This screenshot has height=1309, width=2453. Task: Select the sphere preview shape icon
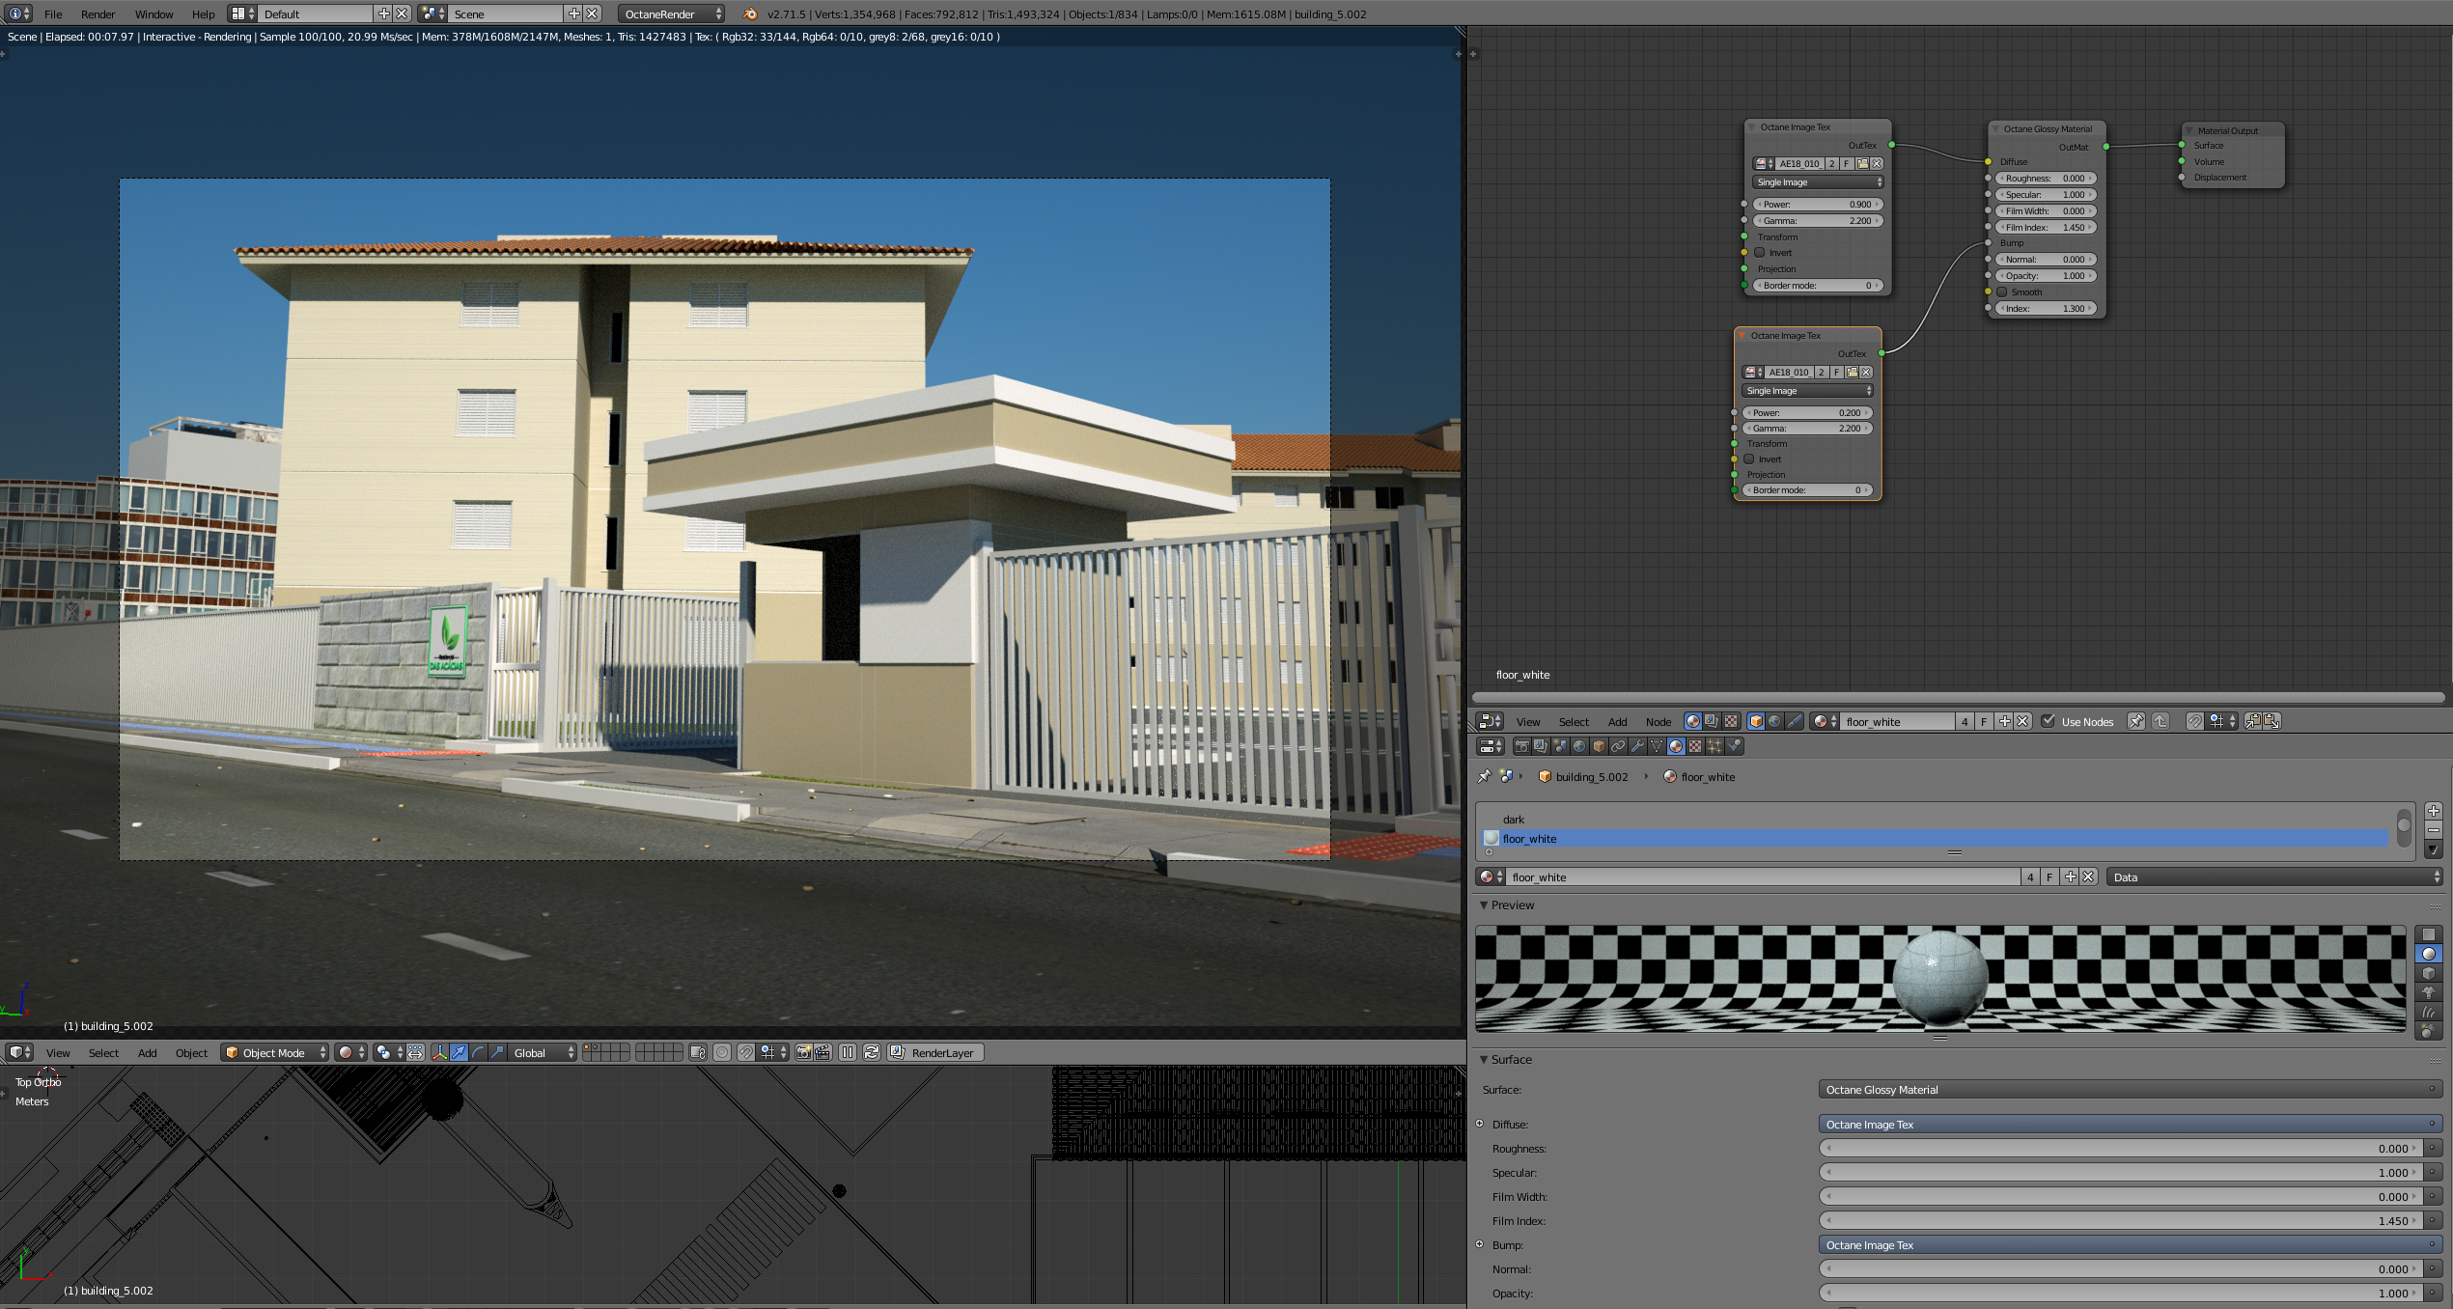[x=2428, y=954]
